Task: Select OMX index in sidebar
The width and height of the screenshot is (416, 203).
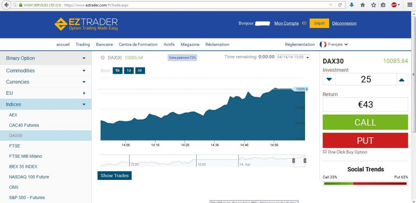Action: 45,187
